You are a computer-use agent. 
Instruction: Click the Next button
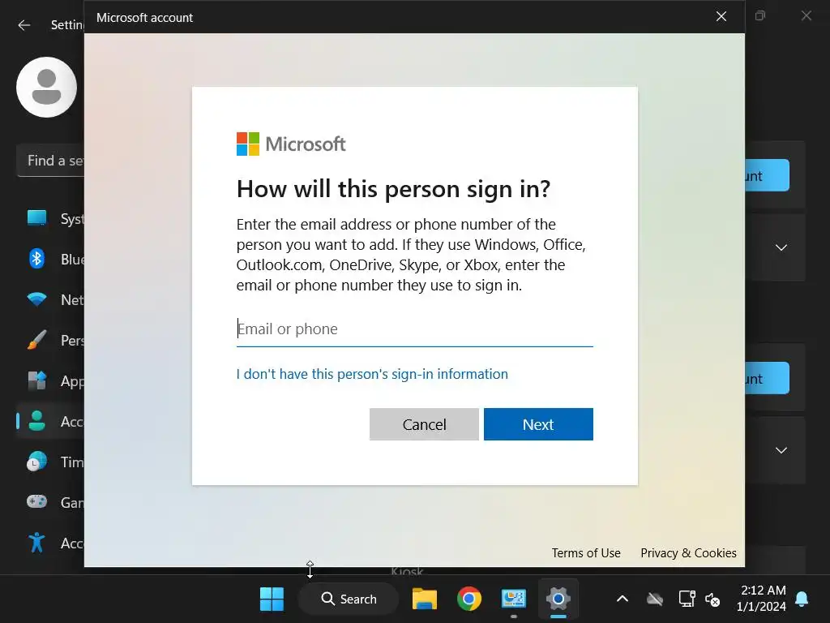[538, 424]
